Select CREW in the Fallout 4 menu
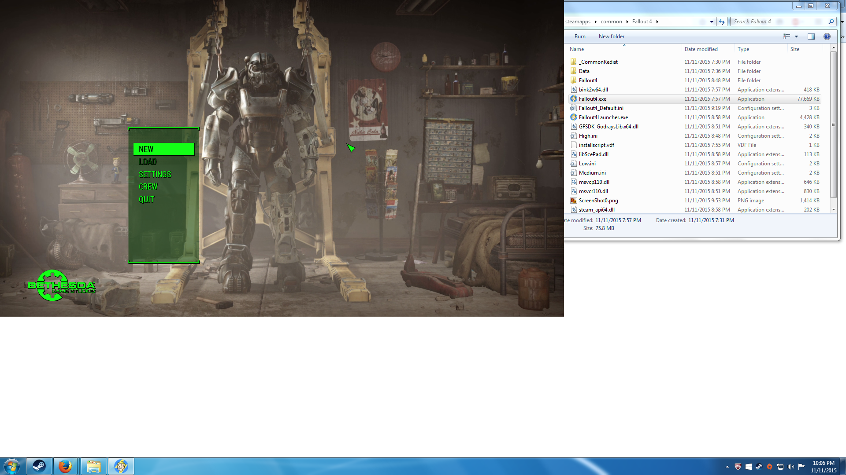This screenshot has width=846, height=475. pos(148,187)
